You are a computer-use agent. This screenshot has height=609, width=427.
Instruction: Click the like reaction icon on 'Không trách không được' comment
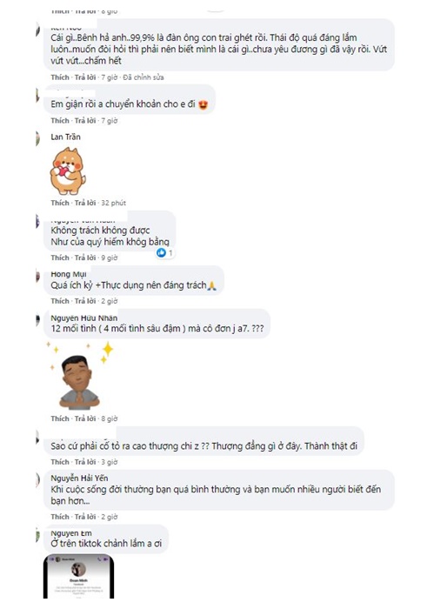point(161,253)
